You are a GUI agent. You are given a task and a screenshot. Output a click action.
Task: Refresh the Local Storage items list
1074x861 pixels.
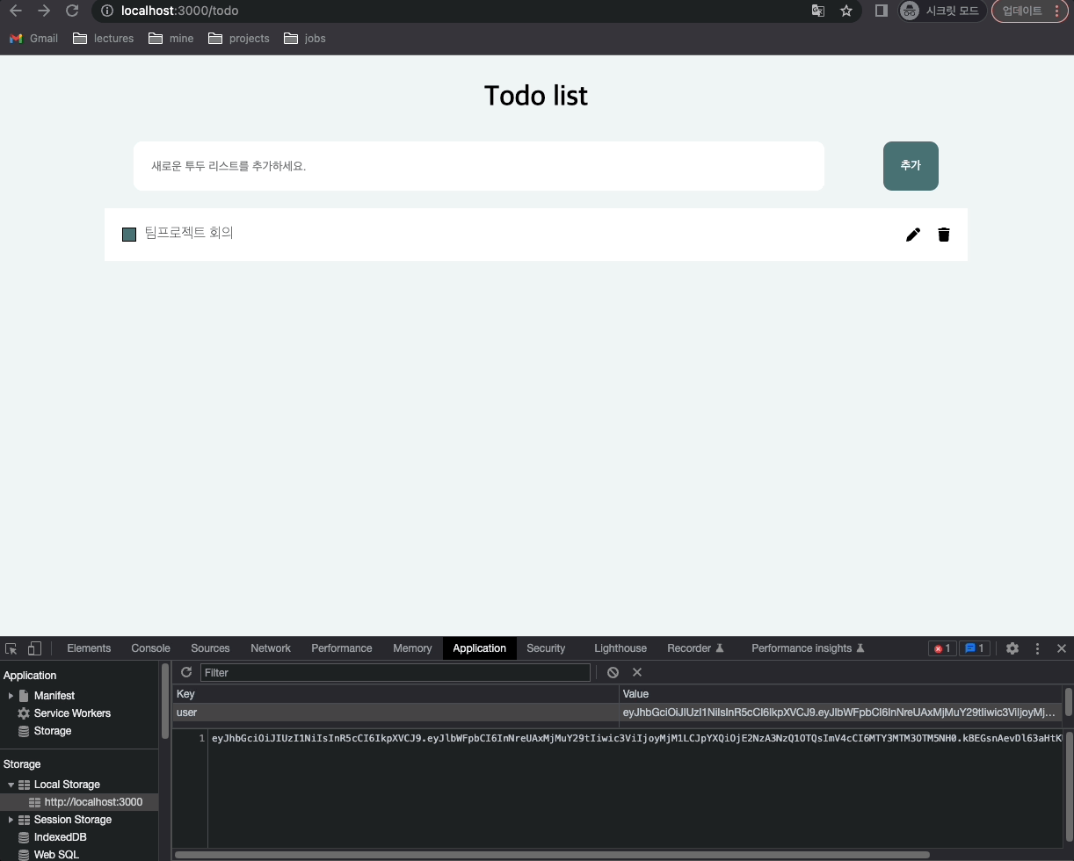coord(185,672)
